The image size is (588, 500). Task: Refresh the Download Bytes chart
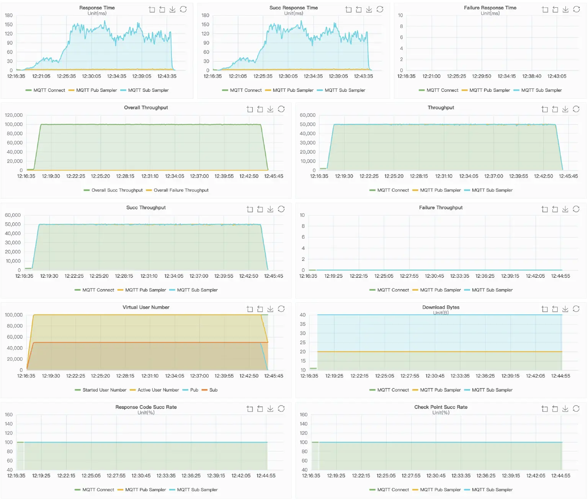(x=575, y=309)
